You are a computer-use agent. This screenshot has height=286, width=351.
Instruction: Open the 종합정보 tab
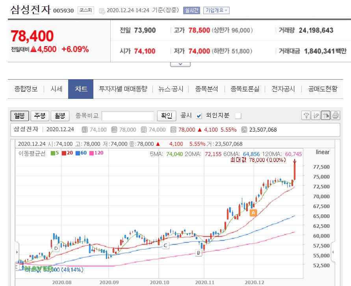tap(26, 89)
